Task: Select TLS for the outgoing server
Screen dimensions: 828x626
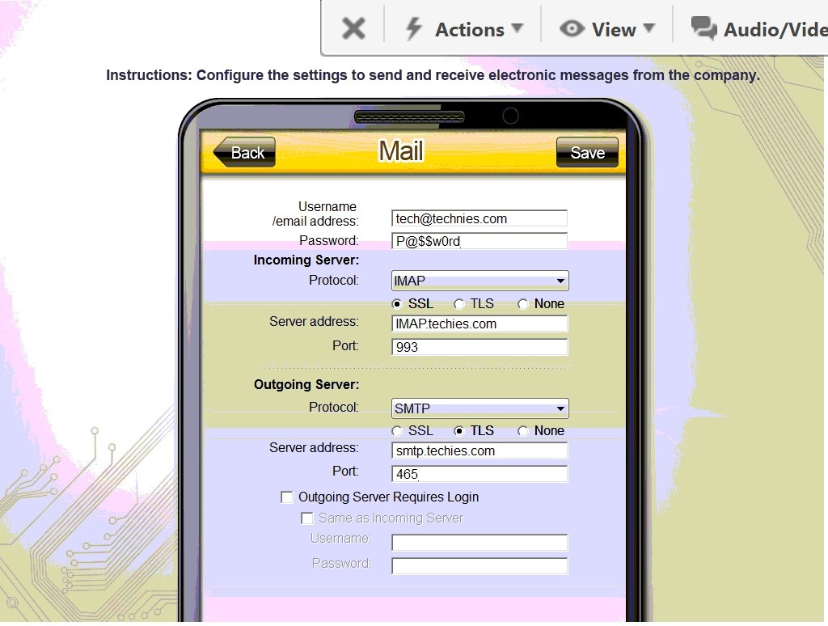Action: coord(459,431)
